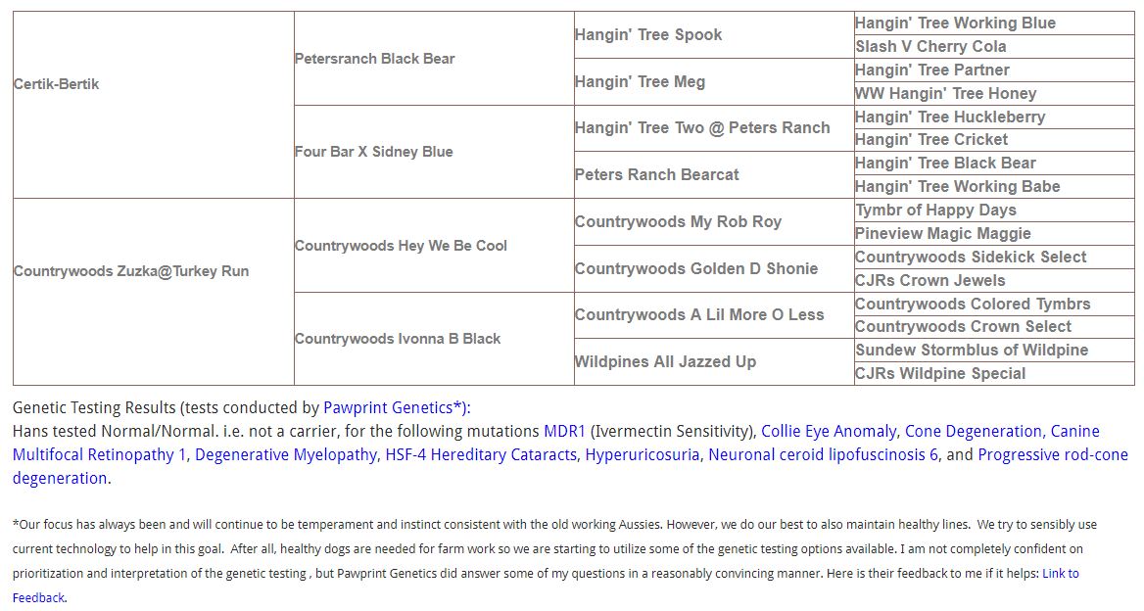Select the Certik-Bertik pedigree cell

(x=57, y=84)
